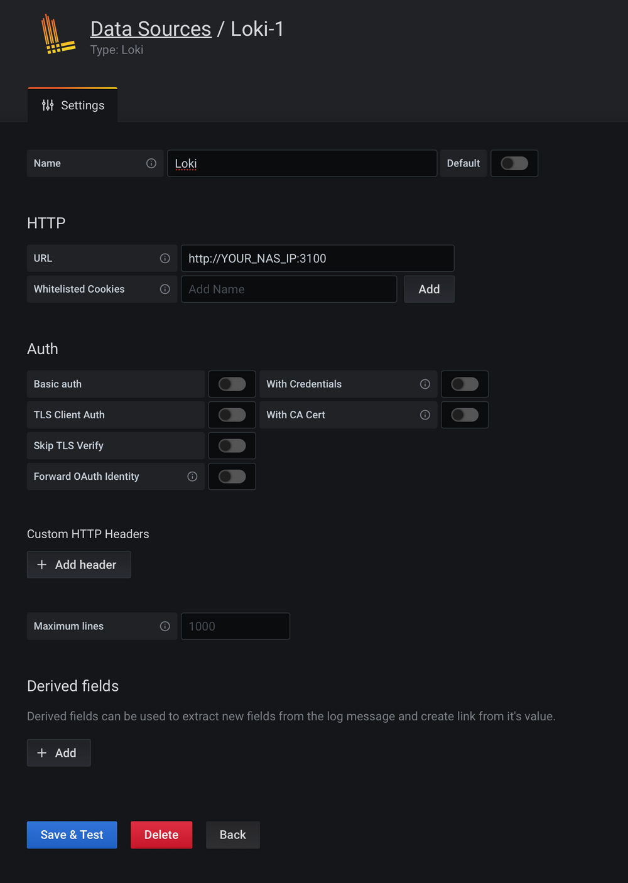628x883 pixels.
Task: Click Add header under Custom HTTP Headers
Action: (78, 564)
